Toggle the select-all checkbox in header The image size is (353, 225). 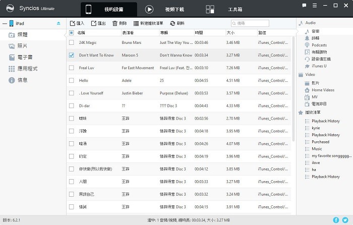click(72, 33)
